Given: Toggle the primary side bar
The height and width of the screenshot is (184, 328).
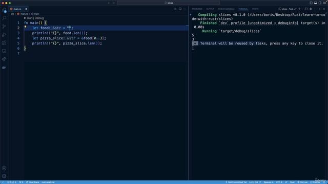Looking at the screenshot, I should tap(311, 3).
